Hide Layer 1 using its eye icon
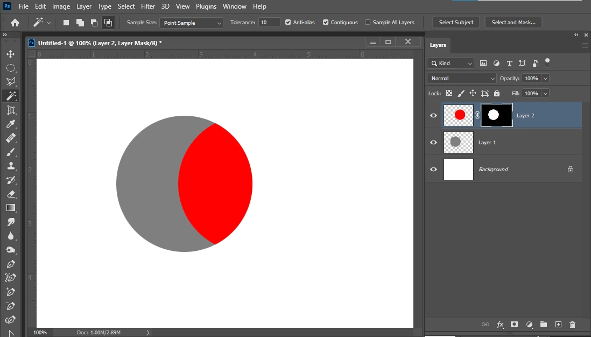The height and width of the screenshot is (337, 591). tap(433, 143)
